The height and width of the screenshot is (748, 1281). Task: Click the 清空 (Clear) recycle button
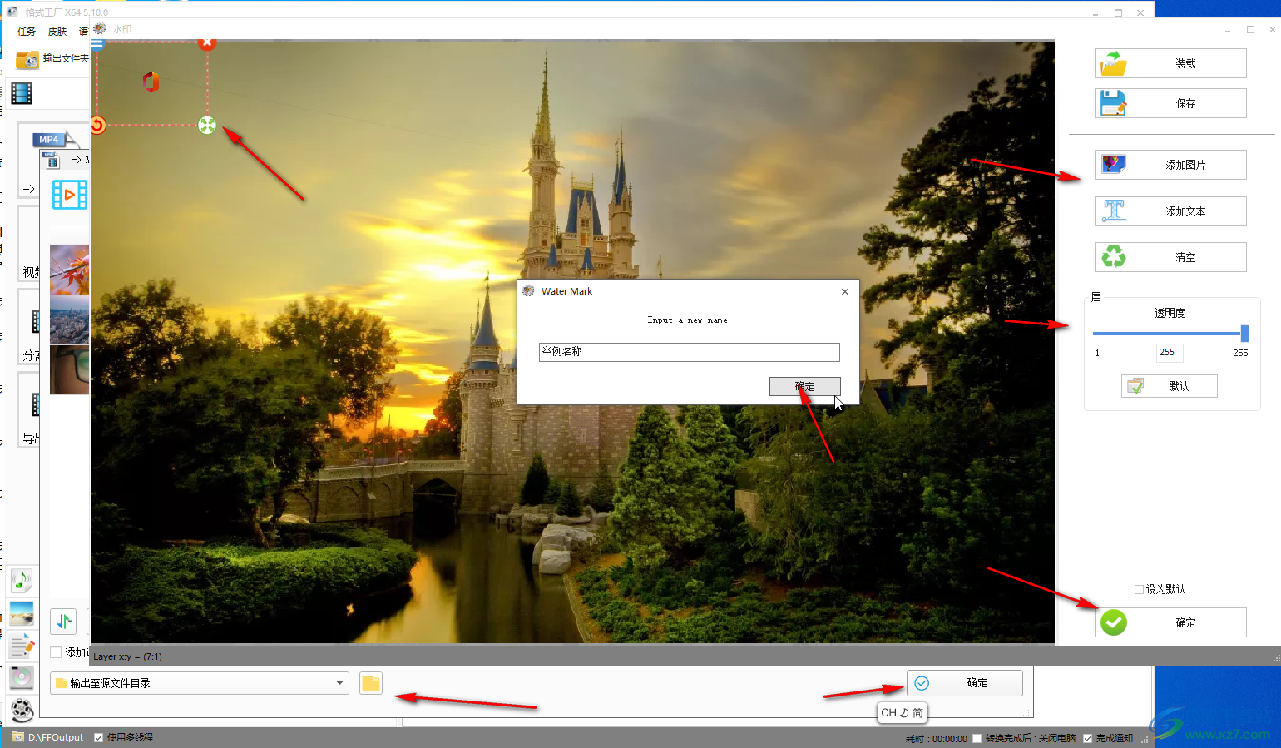(x=1170, y=257)
